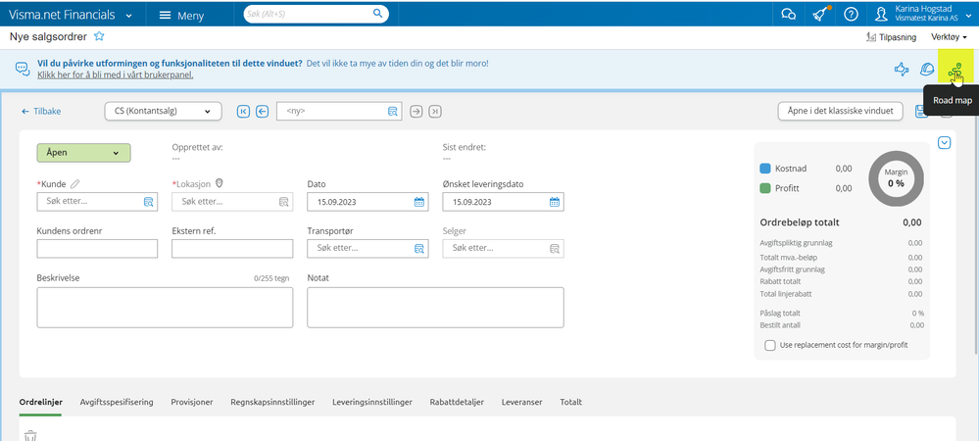
Task: Expand the Åpen status dropdown
Action: 83,153
